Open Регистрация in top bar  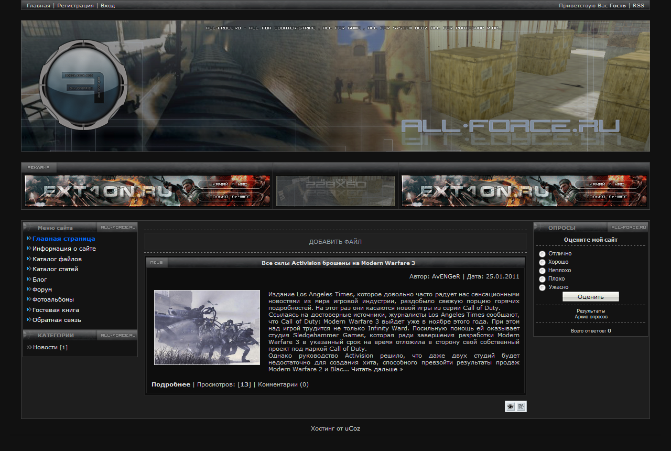75,5
